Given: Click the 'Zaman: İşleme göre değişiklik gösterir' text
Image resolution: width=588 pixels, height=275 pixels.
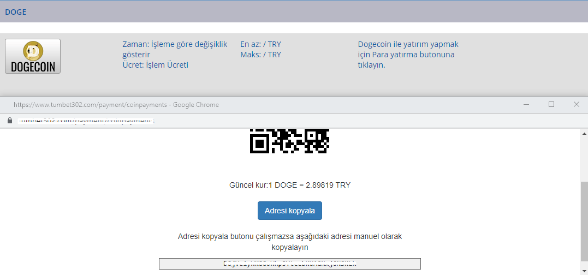Looking at the screenshot, I should [x=175, y=50].
